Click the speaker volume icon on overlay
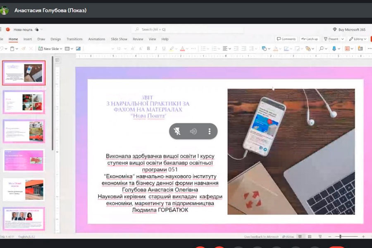The width and height of the screenshot is (372, 248). tap(193, 131)
